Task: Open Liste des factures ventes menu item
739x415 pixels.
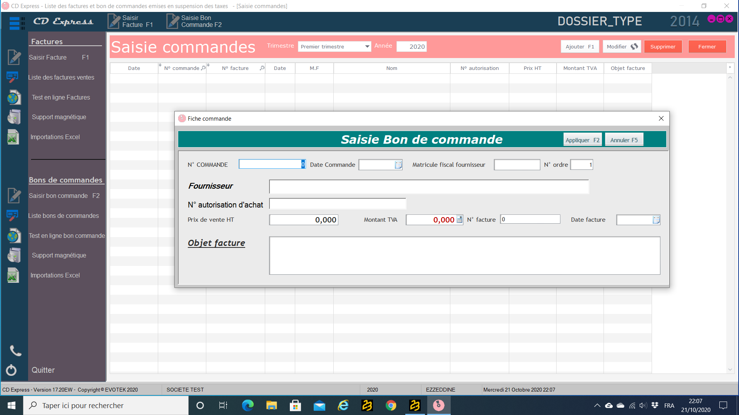Action: pos(61,77)
